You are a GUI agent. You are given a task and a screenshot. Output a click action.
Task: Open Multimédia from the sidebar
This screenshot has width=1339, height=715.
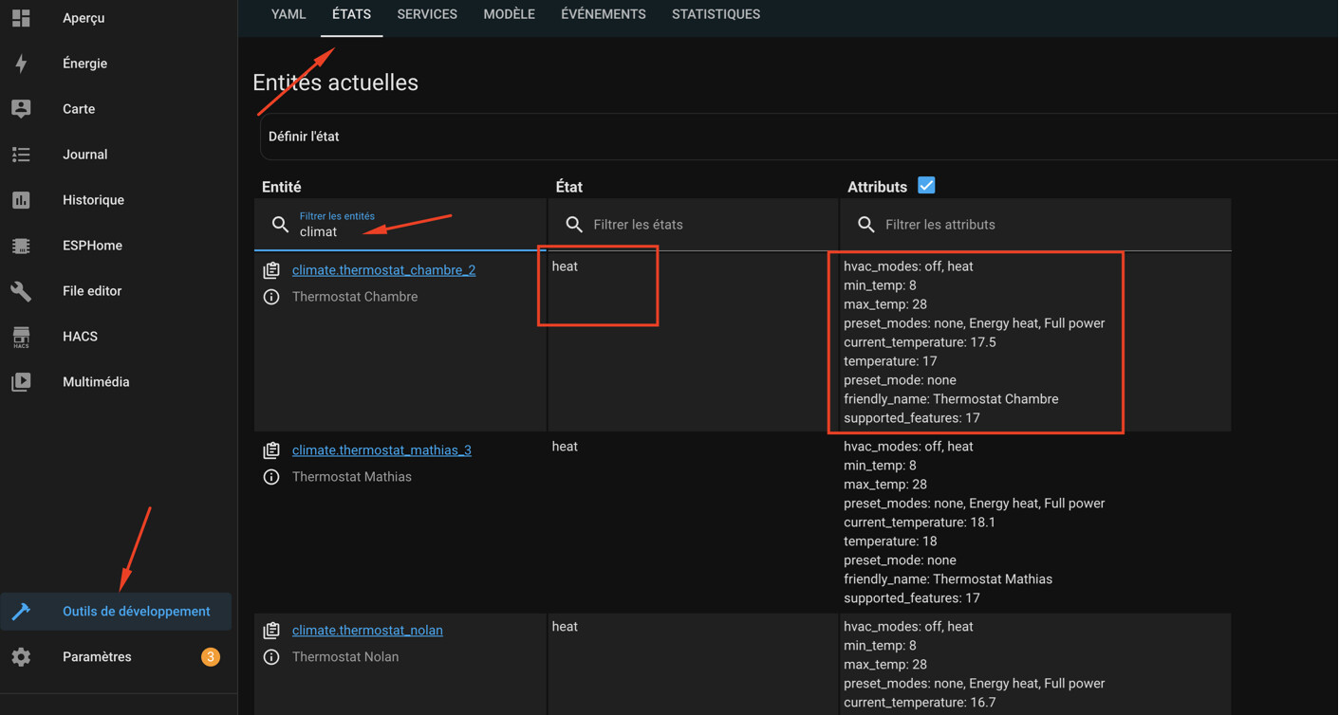tap(96, 381)
